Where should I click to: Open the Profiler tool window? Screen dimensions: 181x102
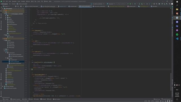point(25,99)
